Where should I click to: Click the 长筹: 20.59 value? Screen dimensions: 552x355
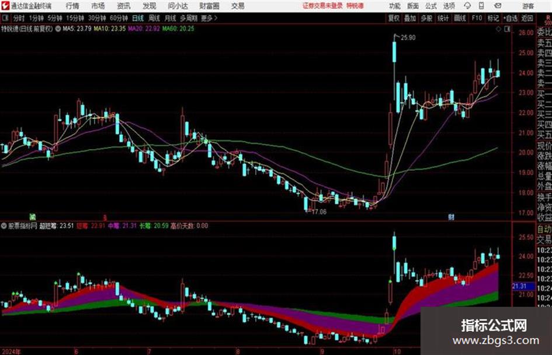point(154,226)
